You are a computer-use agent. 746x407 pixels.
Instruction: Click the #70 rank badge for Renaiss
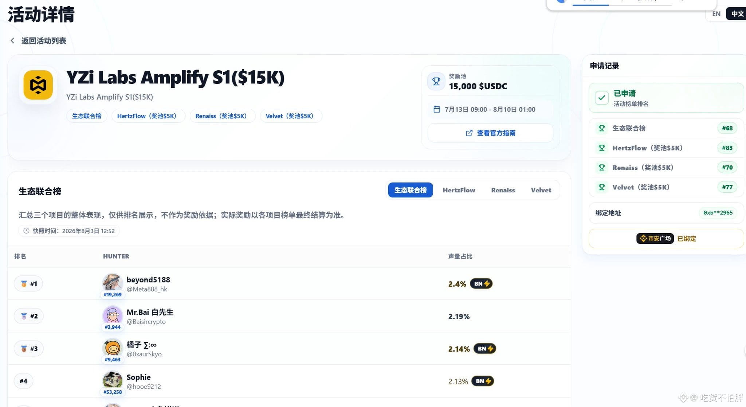(727, 168)
